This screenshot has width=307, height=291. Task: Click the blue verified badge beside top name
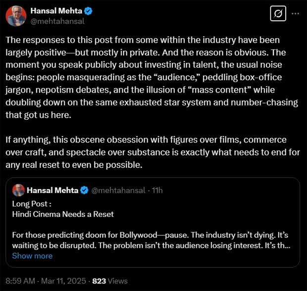(88, 11)
